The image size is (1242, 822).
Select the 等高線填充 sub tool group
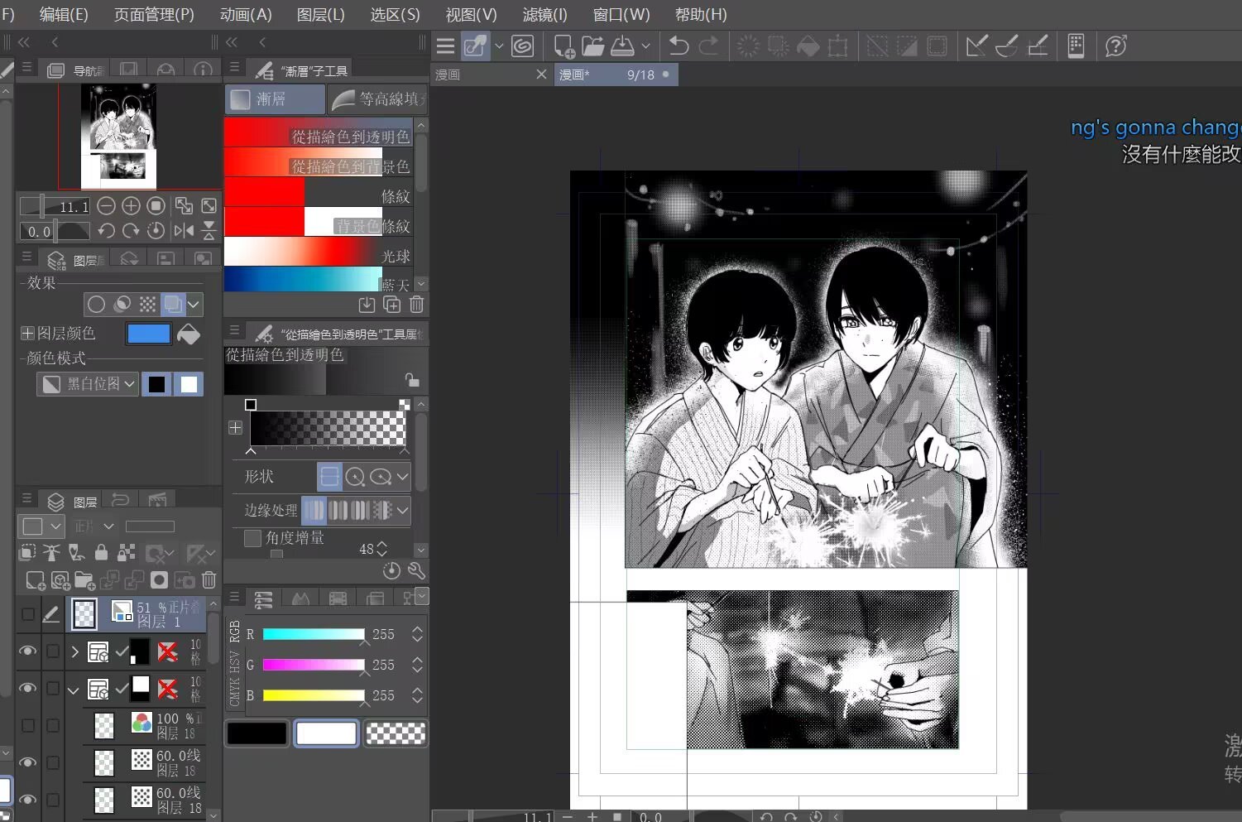tap(377, 99)
